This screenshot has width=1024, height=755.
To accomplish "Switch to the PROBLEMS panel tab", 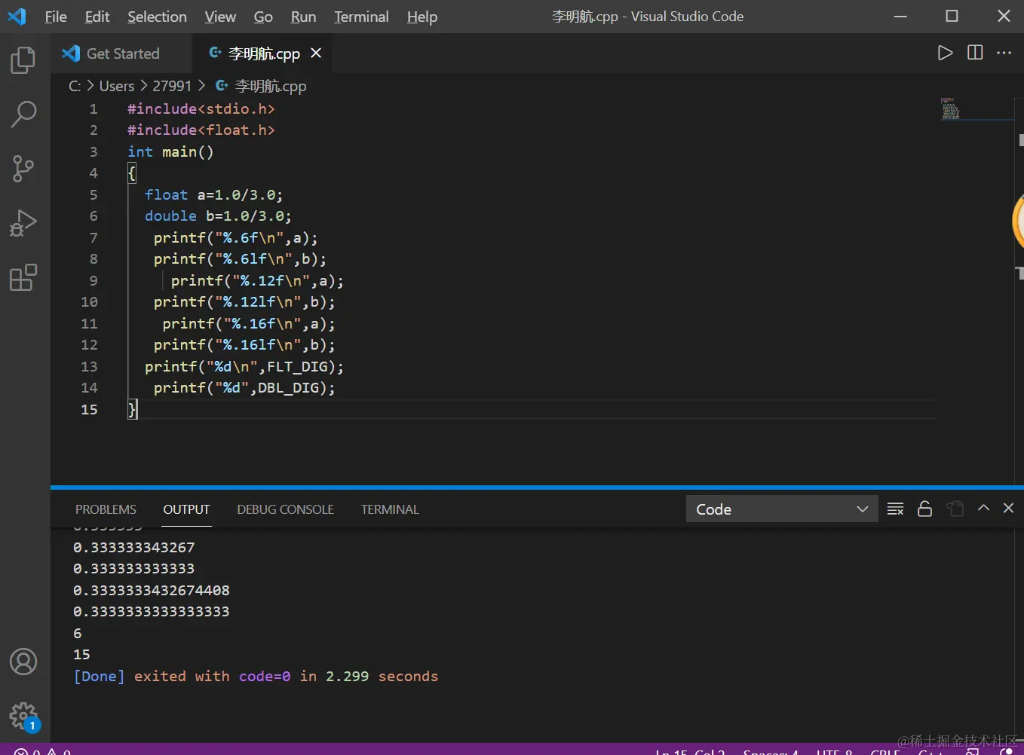I will coord(106,509).
